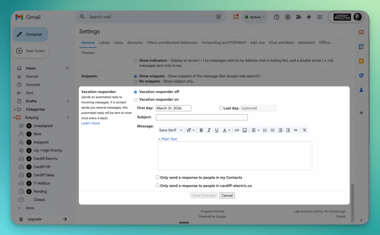
Task: Turn Vacation responder on
Action: click(135, 99)
